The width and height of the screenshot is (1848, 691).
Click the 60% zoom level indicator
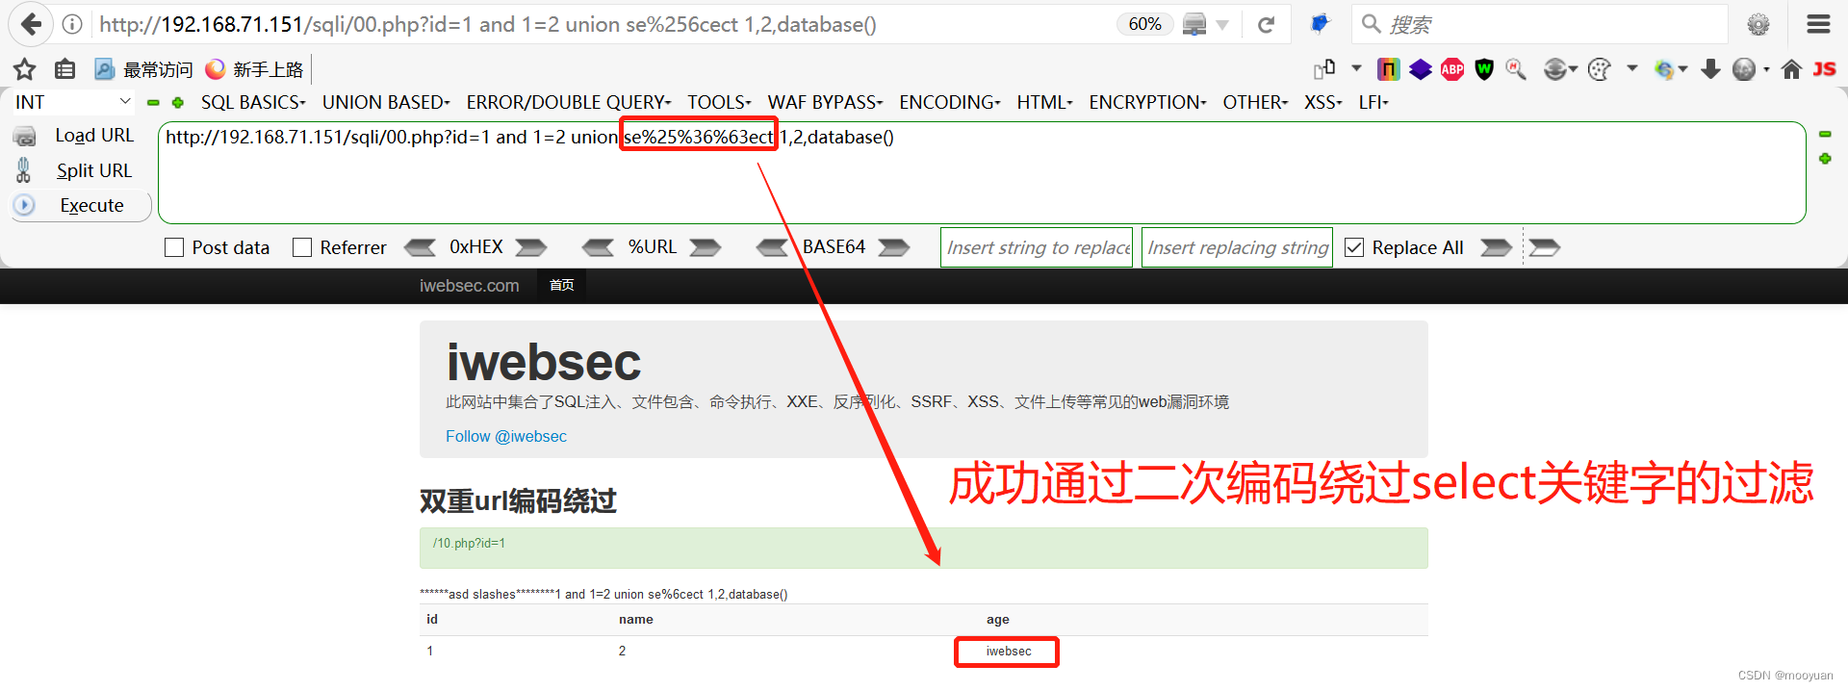1144,24
